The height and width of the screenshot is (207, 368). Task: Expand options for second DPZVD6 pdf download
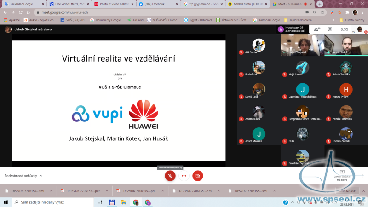163,191
